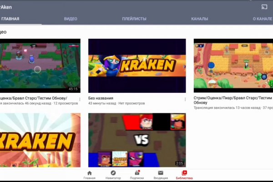273x182 pixels.
Task: Go to Подписки in the bottom bar
Action: (137, 175)
